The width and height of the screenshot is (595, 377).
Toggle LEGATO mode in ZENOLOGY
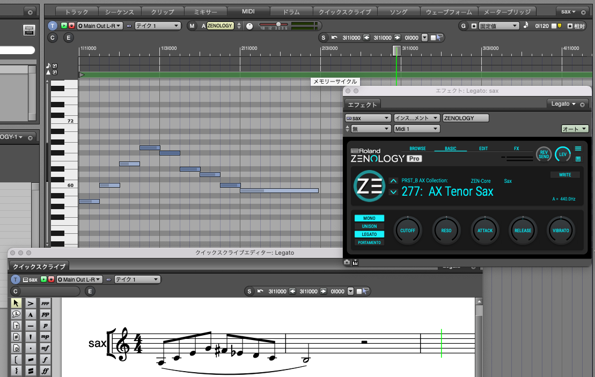(x=369, y=234)
